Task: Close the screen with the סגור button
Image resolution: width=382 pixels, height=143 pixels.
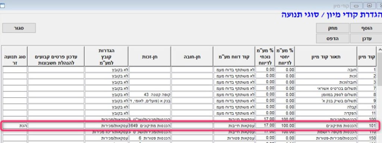Action: coord(19,28)
